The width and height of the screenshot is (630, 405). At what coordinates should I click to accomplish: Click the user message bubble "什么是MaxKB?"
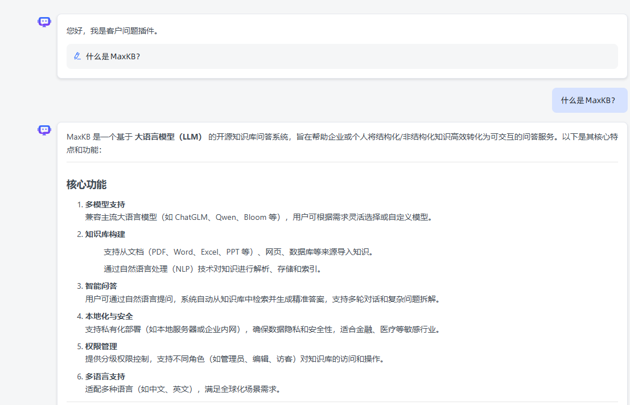588,100
